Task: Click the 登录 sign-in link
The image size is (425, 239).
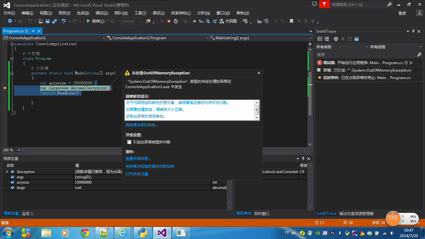Action: pyautogui.click(x=402, y=13)
